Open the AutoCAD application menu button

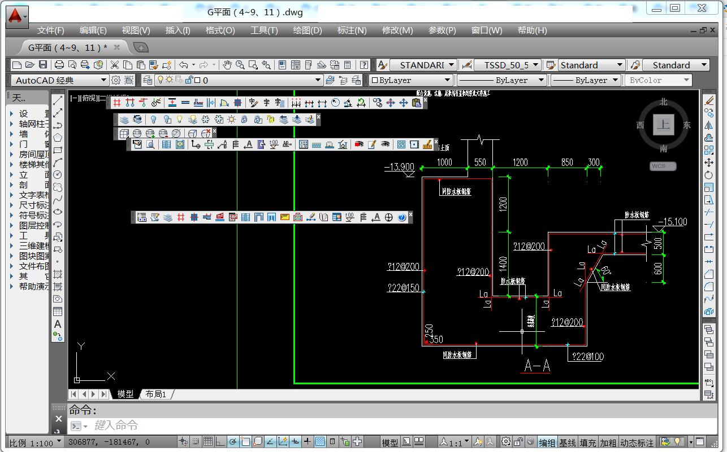pos(17,17)
